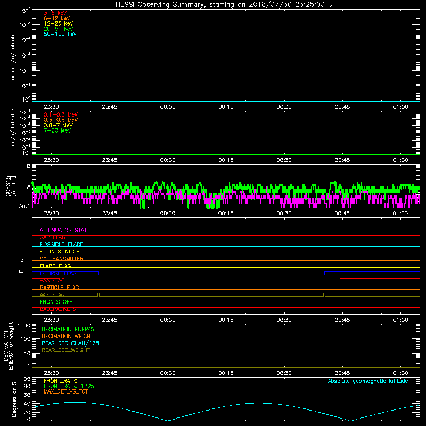Select the 25-50 keV legend label
This screenshot has width=426, height=426.
(x=59, y=29)
